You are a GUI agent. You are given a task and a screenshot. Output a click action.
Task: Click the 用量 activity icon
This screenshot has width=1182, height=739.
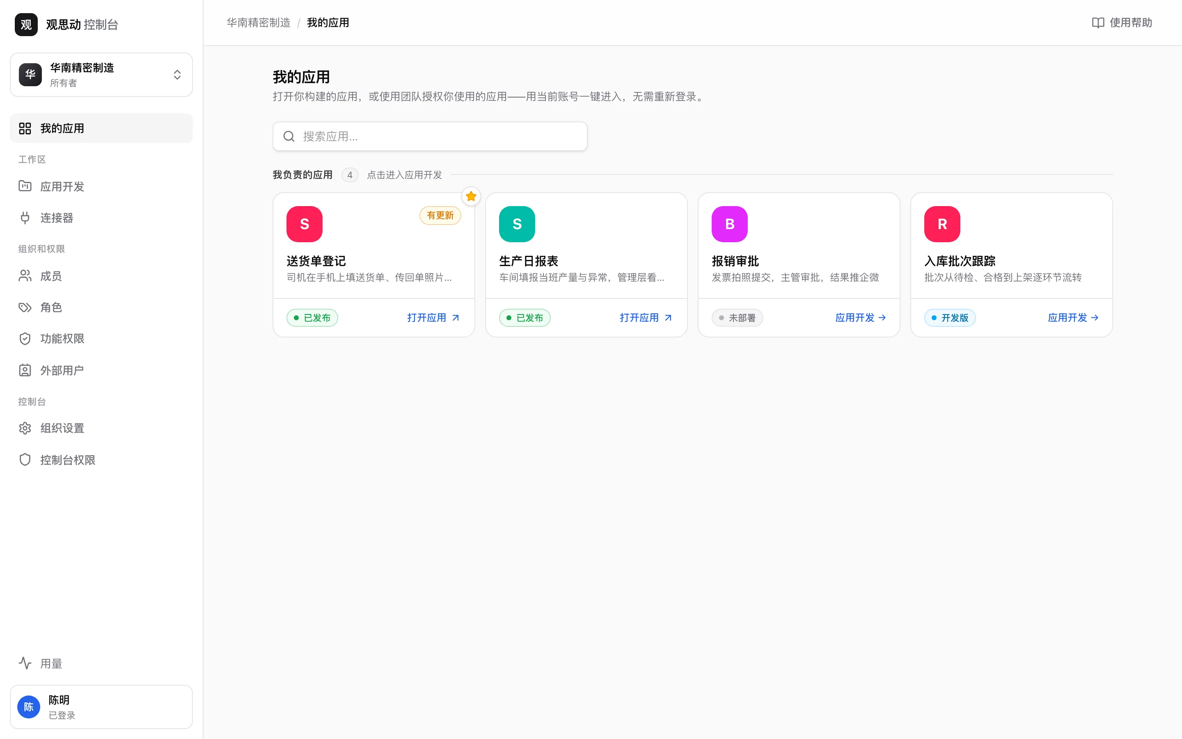coord(25,663)
